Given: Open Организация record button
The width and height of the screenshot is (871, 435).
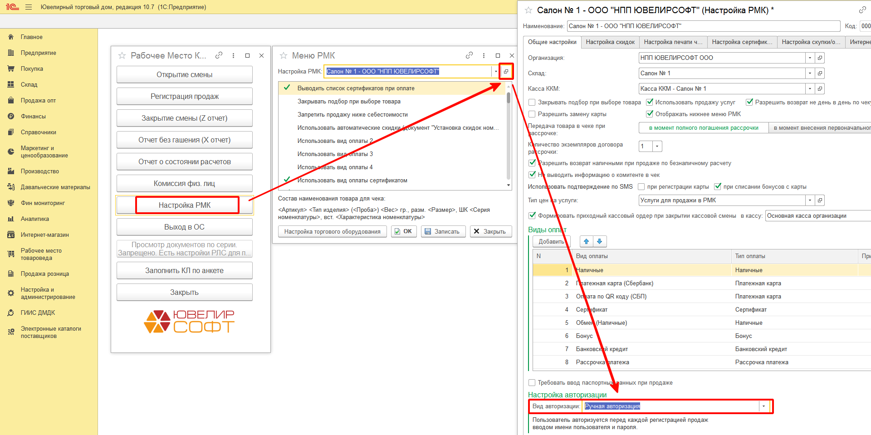Looking at the screenshot, I should (x=820, y=58).
